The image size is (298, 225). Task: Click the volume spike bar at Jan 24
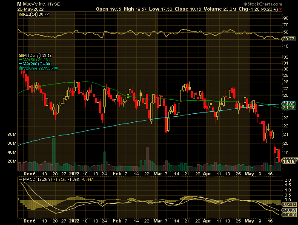(x=105, y=161)
